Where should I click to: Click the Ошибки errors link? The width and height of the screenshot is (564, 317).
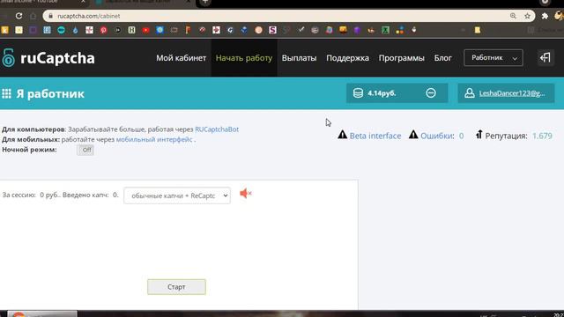click(x=437, y=136)
